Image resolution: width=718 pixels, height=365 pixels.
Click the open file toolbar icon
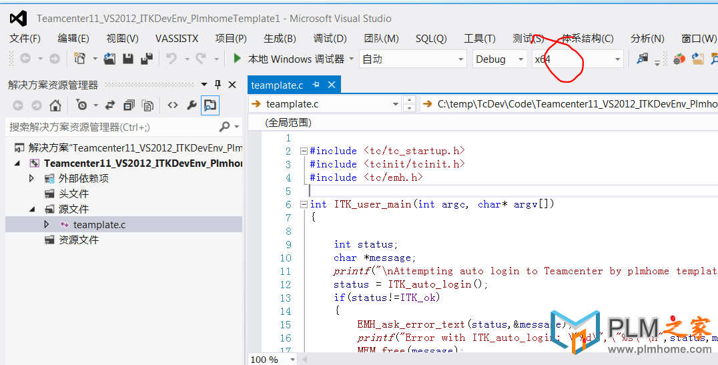pyautogui.click(x=109, y=59)
